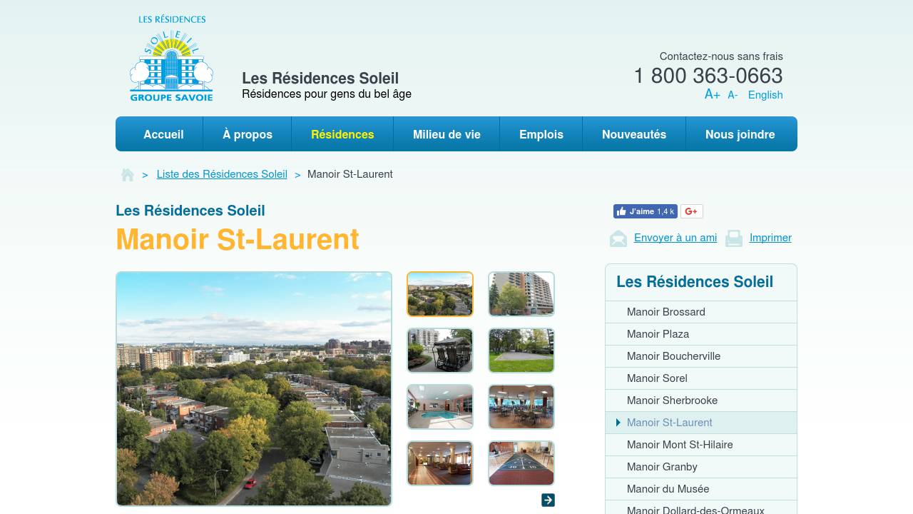Screen dimensions: 913x514
Task: Open Manoir Brossard in the sidebar
Action: [x=701, y=312]
